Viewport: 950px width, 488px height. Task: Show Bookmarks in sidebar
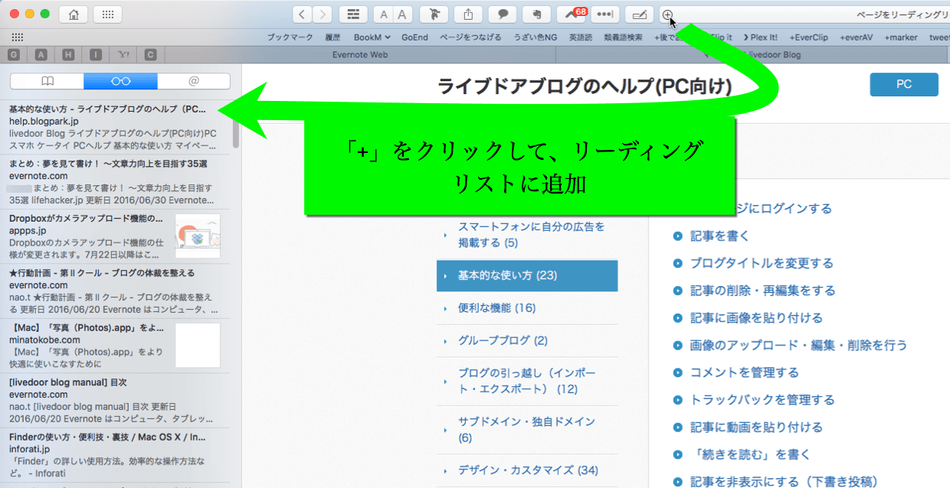47,81
